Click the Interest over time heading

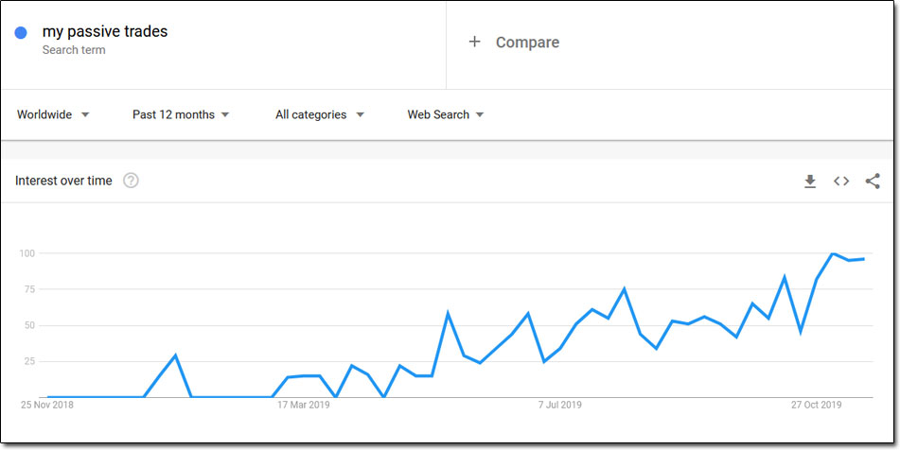[63, 182]
